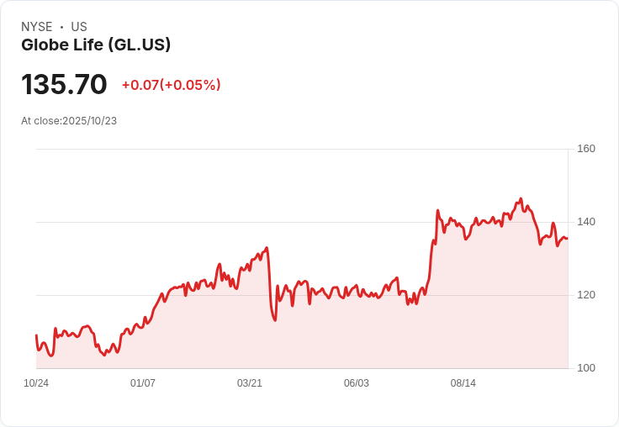Click the bottom of the sharp dip after 03/21
The height and width of the screenshot is (427, 619).
coord(275,319)
